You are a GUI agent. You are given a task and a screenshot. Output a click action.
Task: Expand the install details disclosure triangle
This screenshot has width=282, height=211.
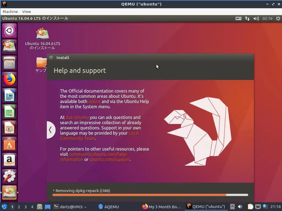(54, 190)
